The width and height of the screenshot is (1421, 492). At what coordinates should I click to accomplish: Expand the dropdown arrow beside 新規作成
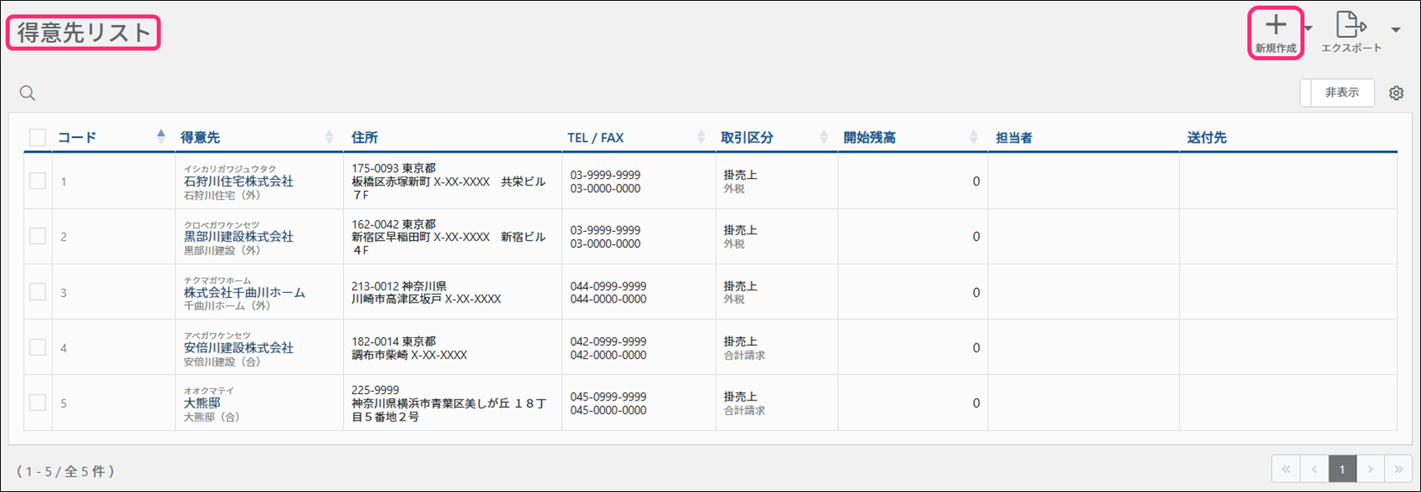point(1308,29)
